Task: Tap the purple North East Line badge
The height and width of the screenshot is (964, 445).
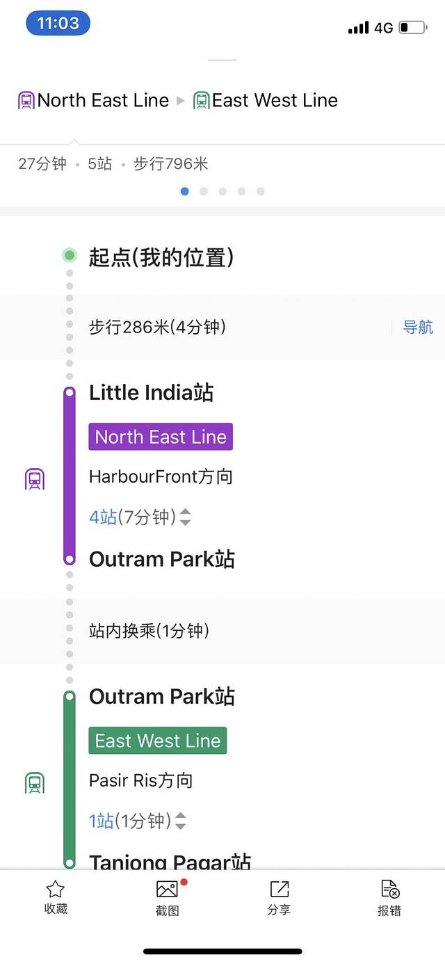Action: pos(161,437)
